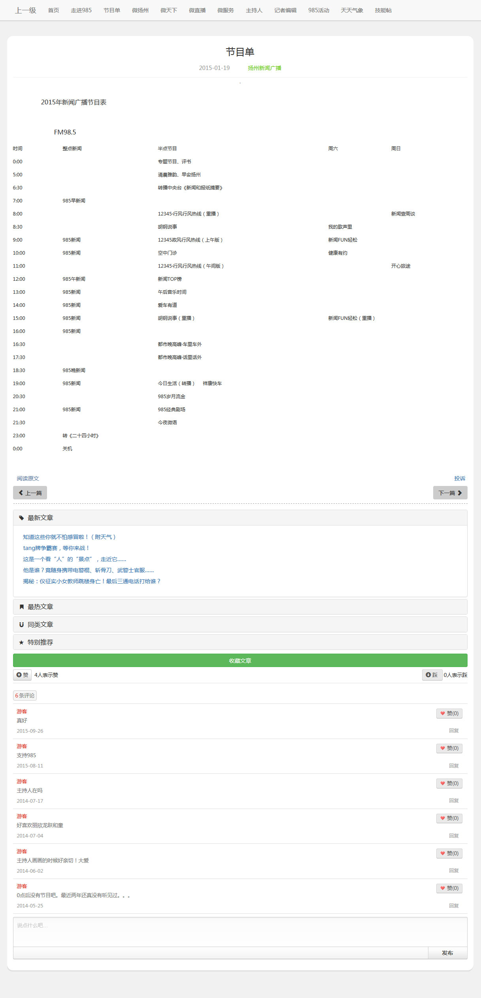481x998 pixels.
Task: Click the 985岁月流金 schedule entry
Action: (172, 397)
